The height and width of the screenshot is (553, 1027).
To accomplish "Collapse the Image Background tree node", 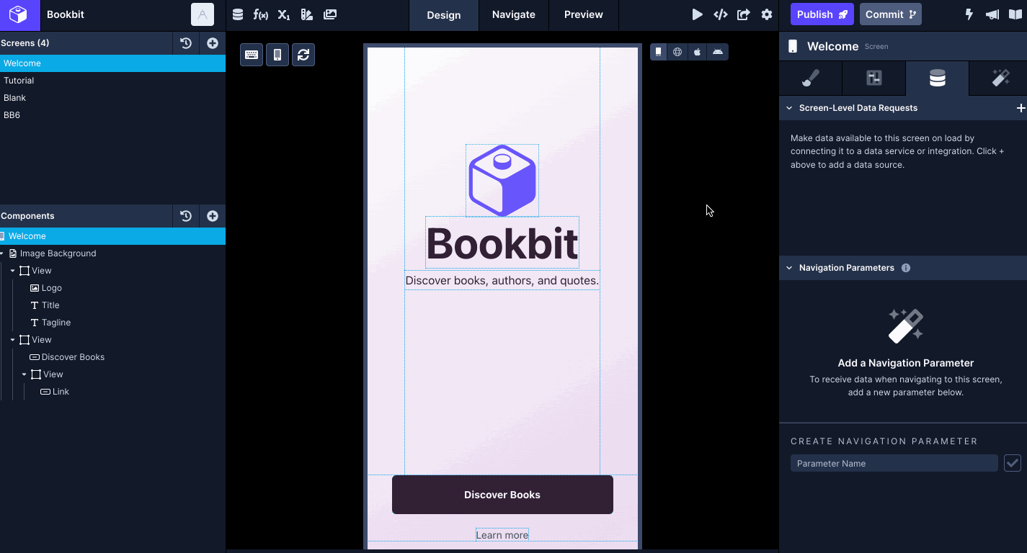I will click(x=2, y=253).
